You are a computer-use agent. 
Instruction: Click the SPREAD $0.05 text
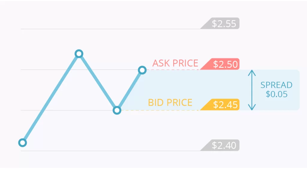point(276,90)
